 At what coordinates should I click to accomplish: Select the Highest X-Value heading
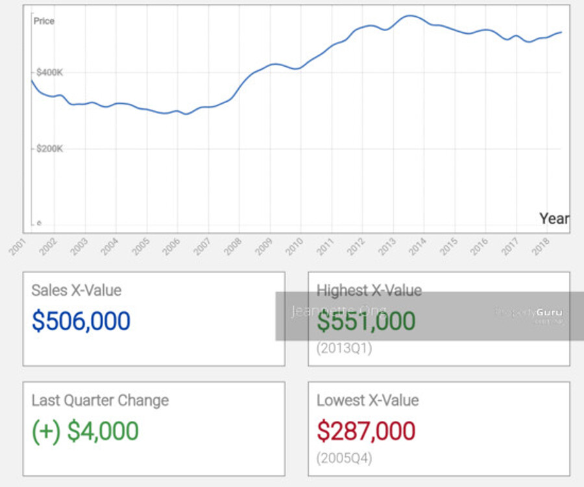369,291
